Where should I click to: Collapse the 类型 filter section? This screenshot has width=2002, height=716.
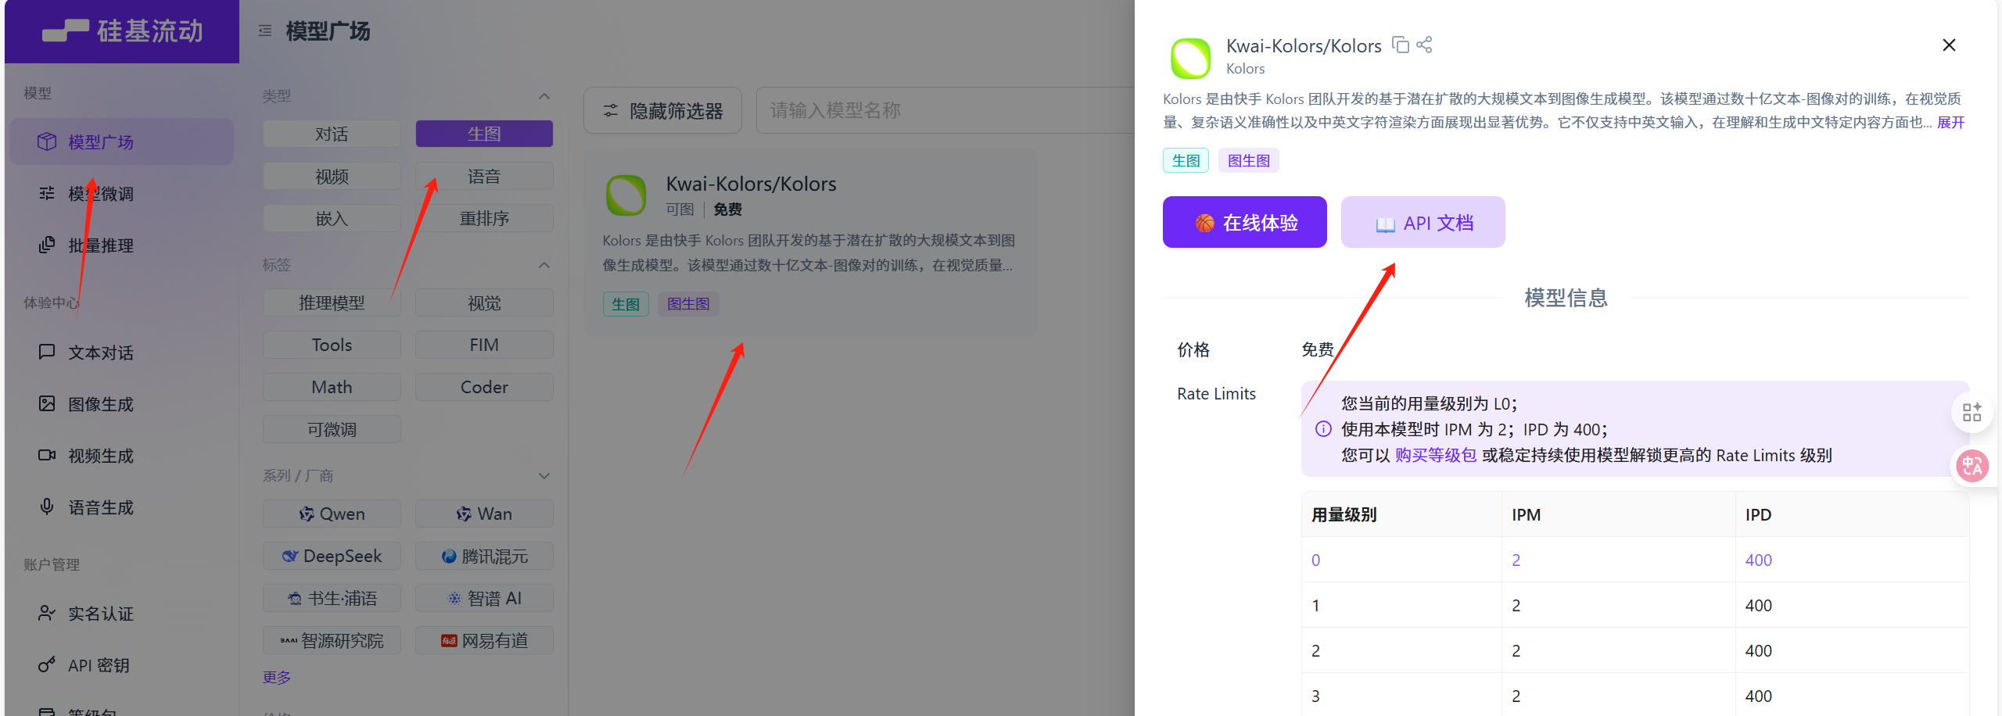tap(544, 96)
